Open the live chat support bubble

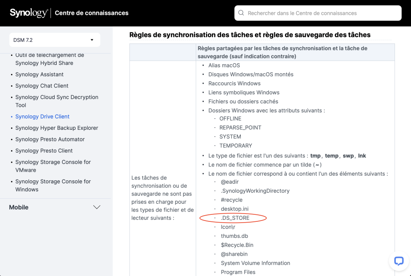pyautogui.click(x=399, y=261)
